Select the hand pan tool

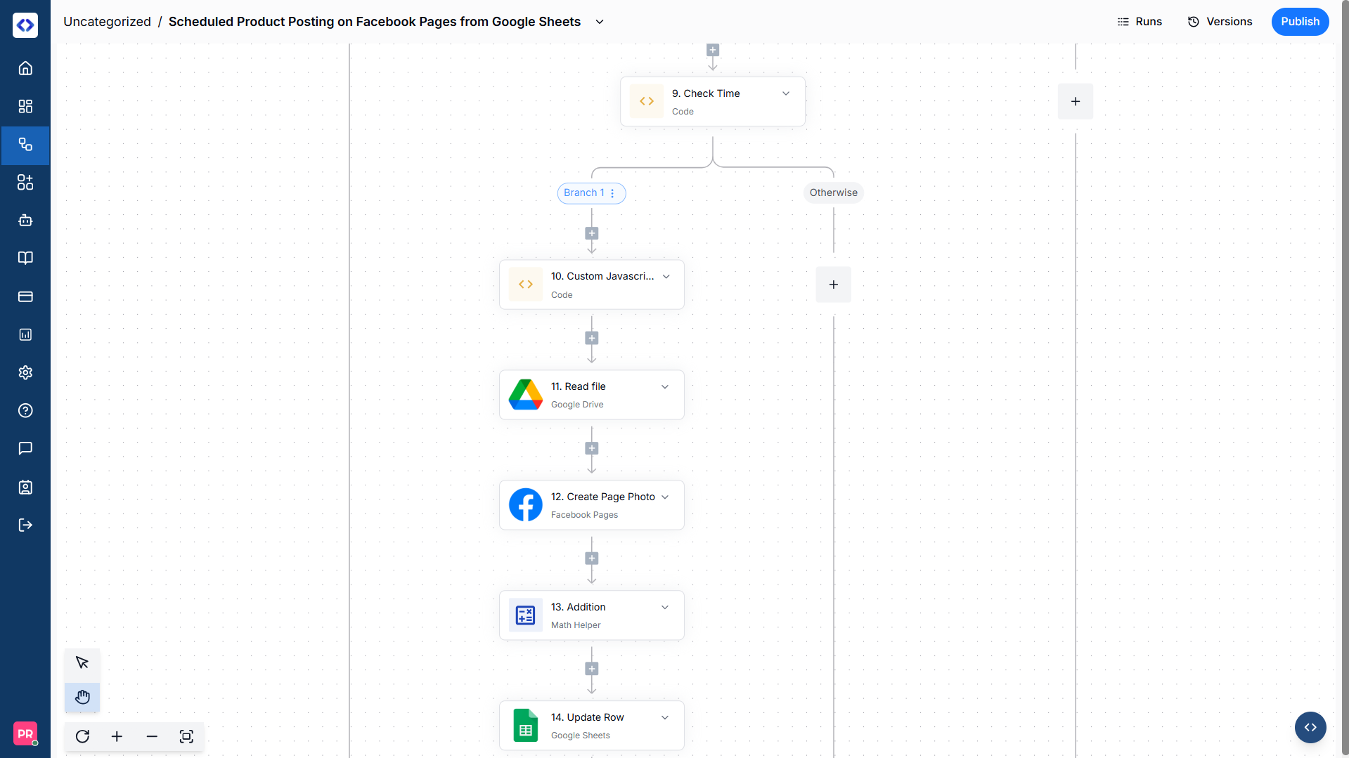click(82, 697)
